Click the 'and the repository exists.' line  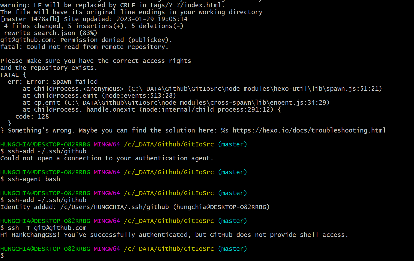click(x=49, y=68)
